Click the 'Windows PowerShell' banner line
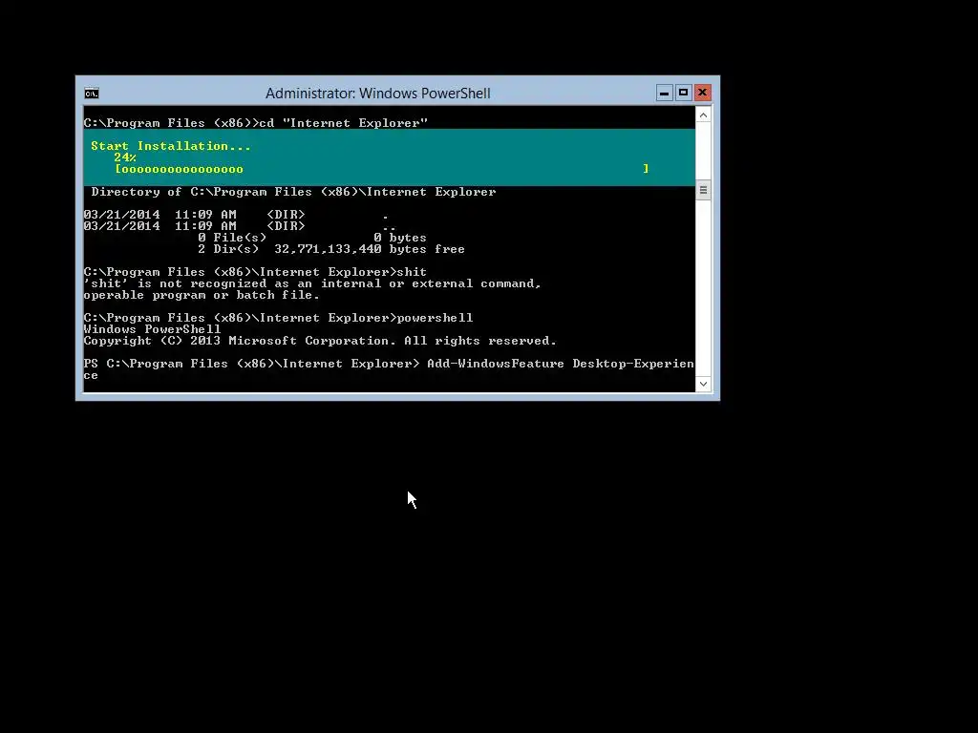The width and height of the screenshot is (978, 733). click(x=152, y=329)
